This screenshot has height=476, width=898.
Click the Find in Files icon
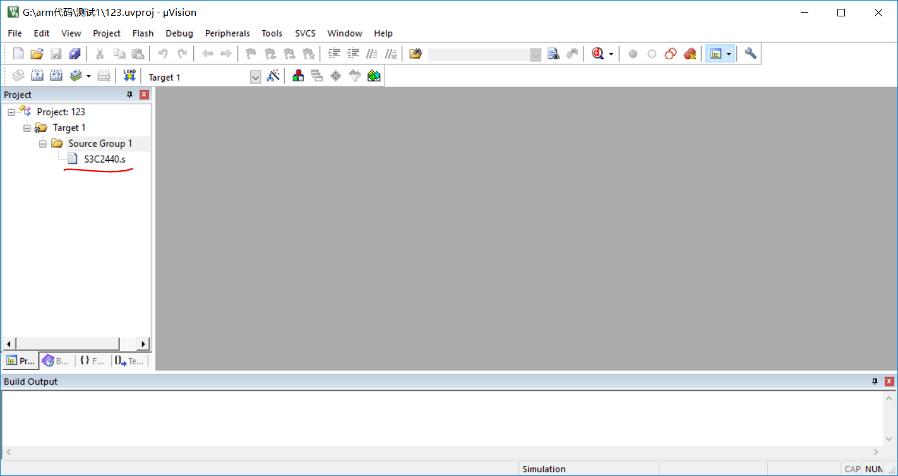[416, 54]
